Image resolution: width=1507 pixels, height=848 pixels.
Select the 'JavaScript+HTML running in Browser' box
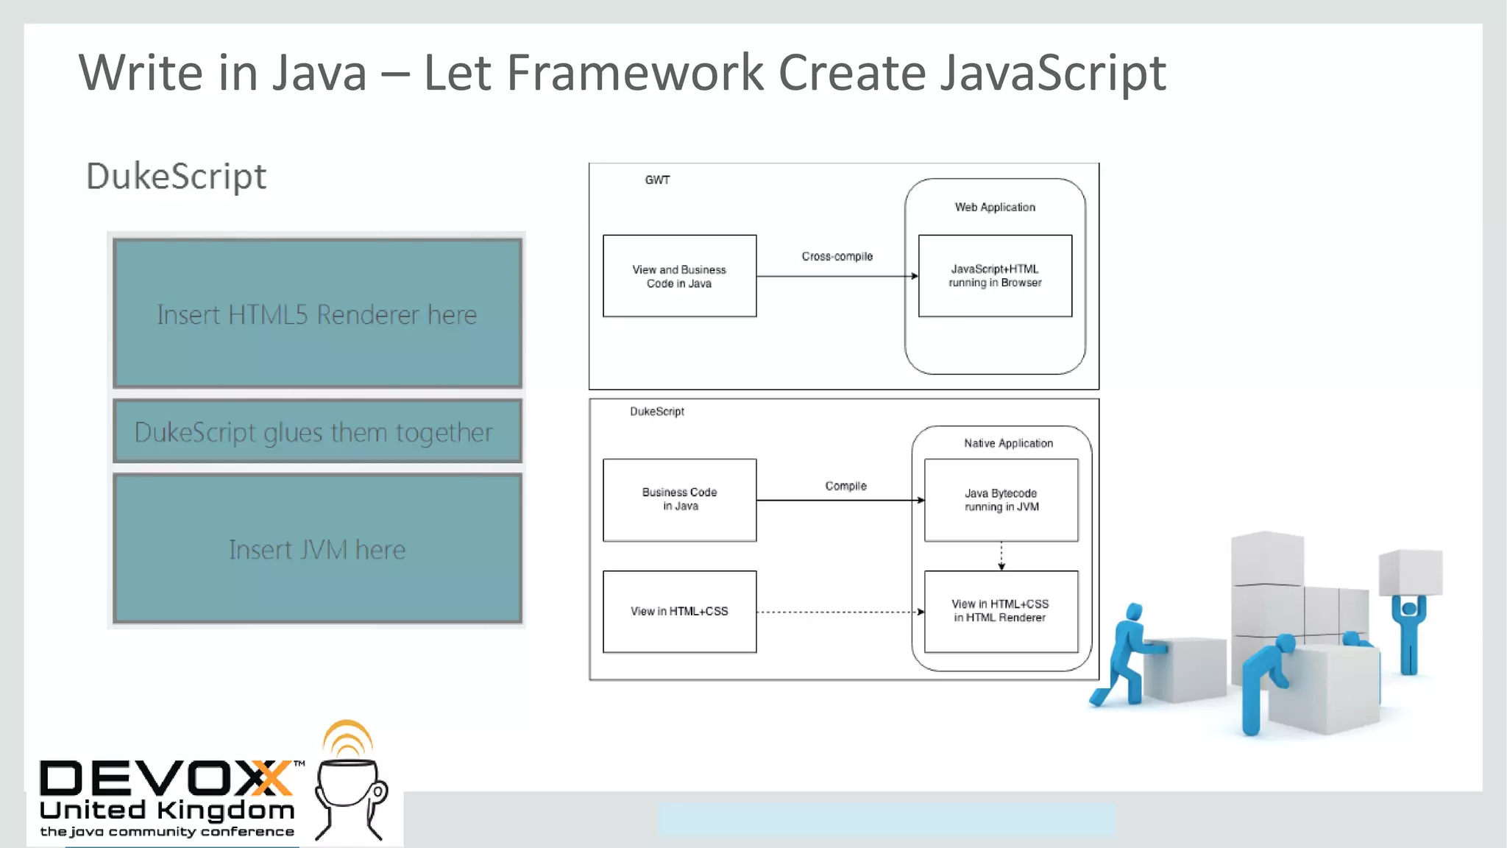[x=995, y=276]
